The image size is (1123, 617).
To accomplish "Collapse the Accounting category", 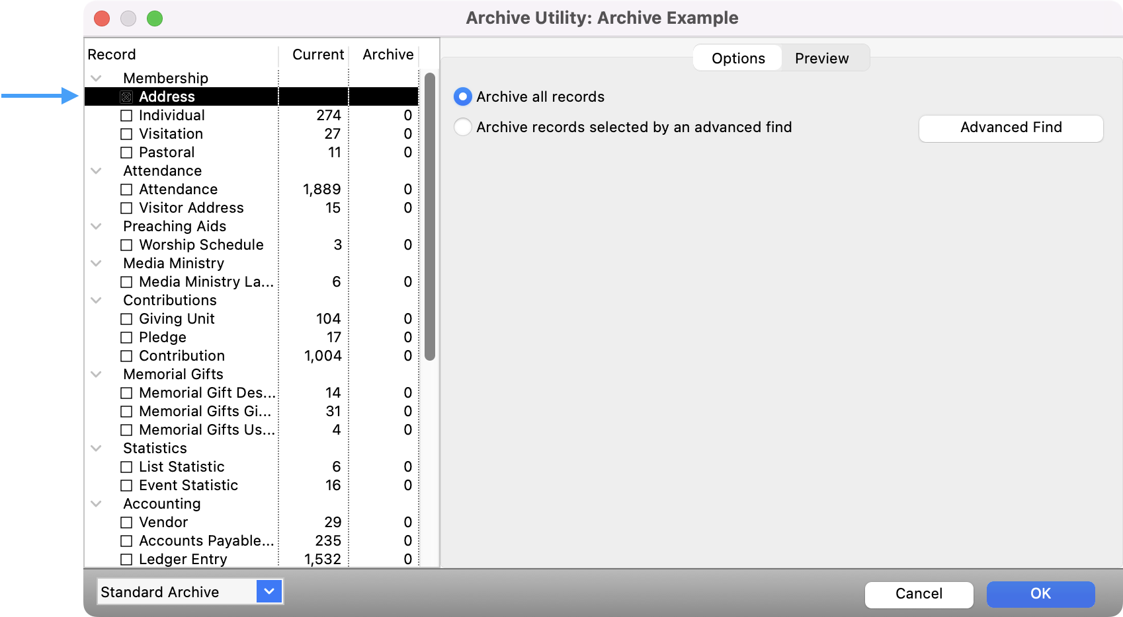I will click(x=97, y=503).
